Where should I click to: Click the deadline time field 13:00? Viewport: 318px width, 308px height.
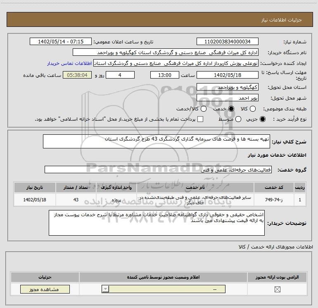[x=165, y=75]
